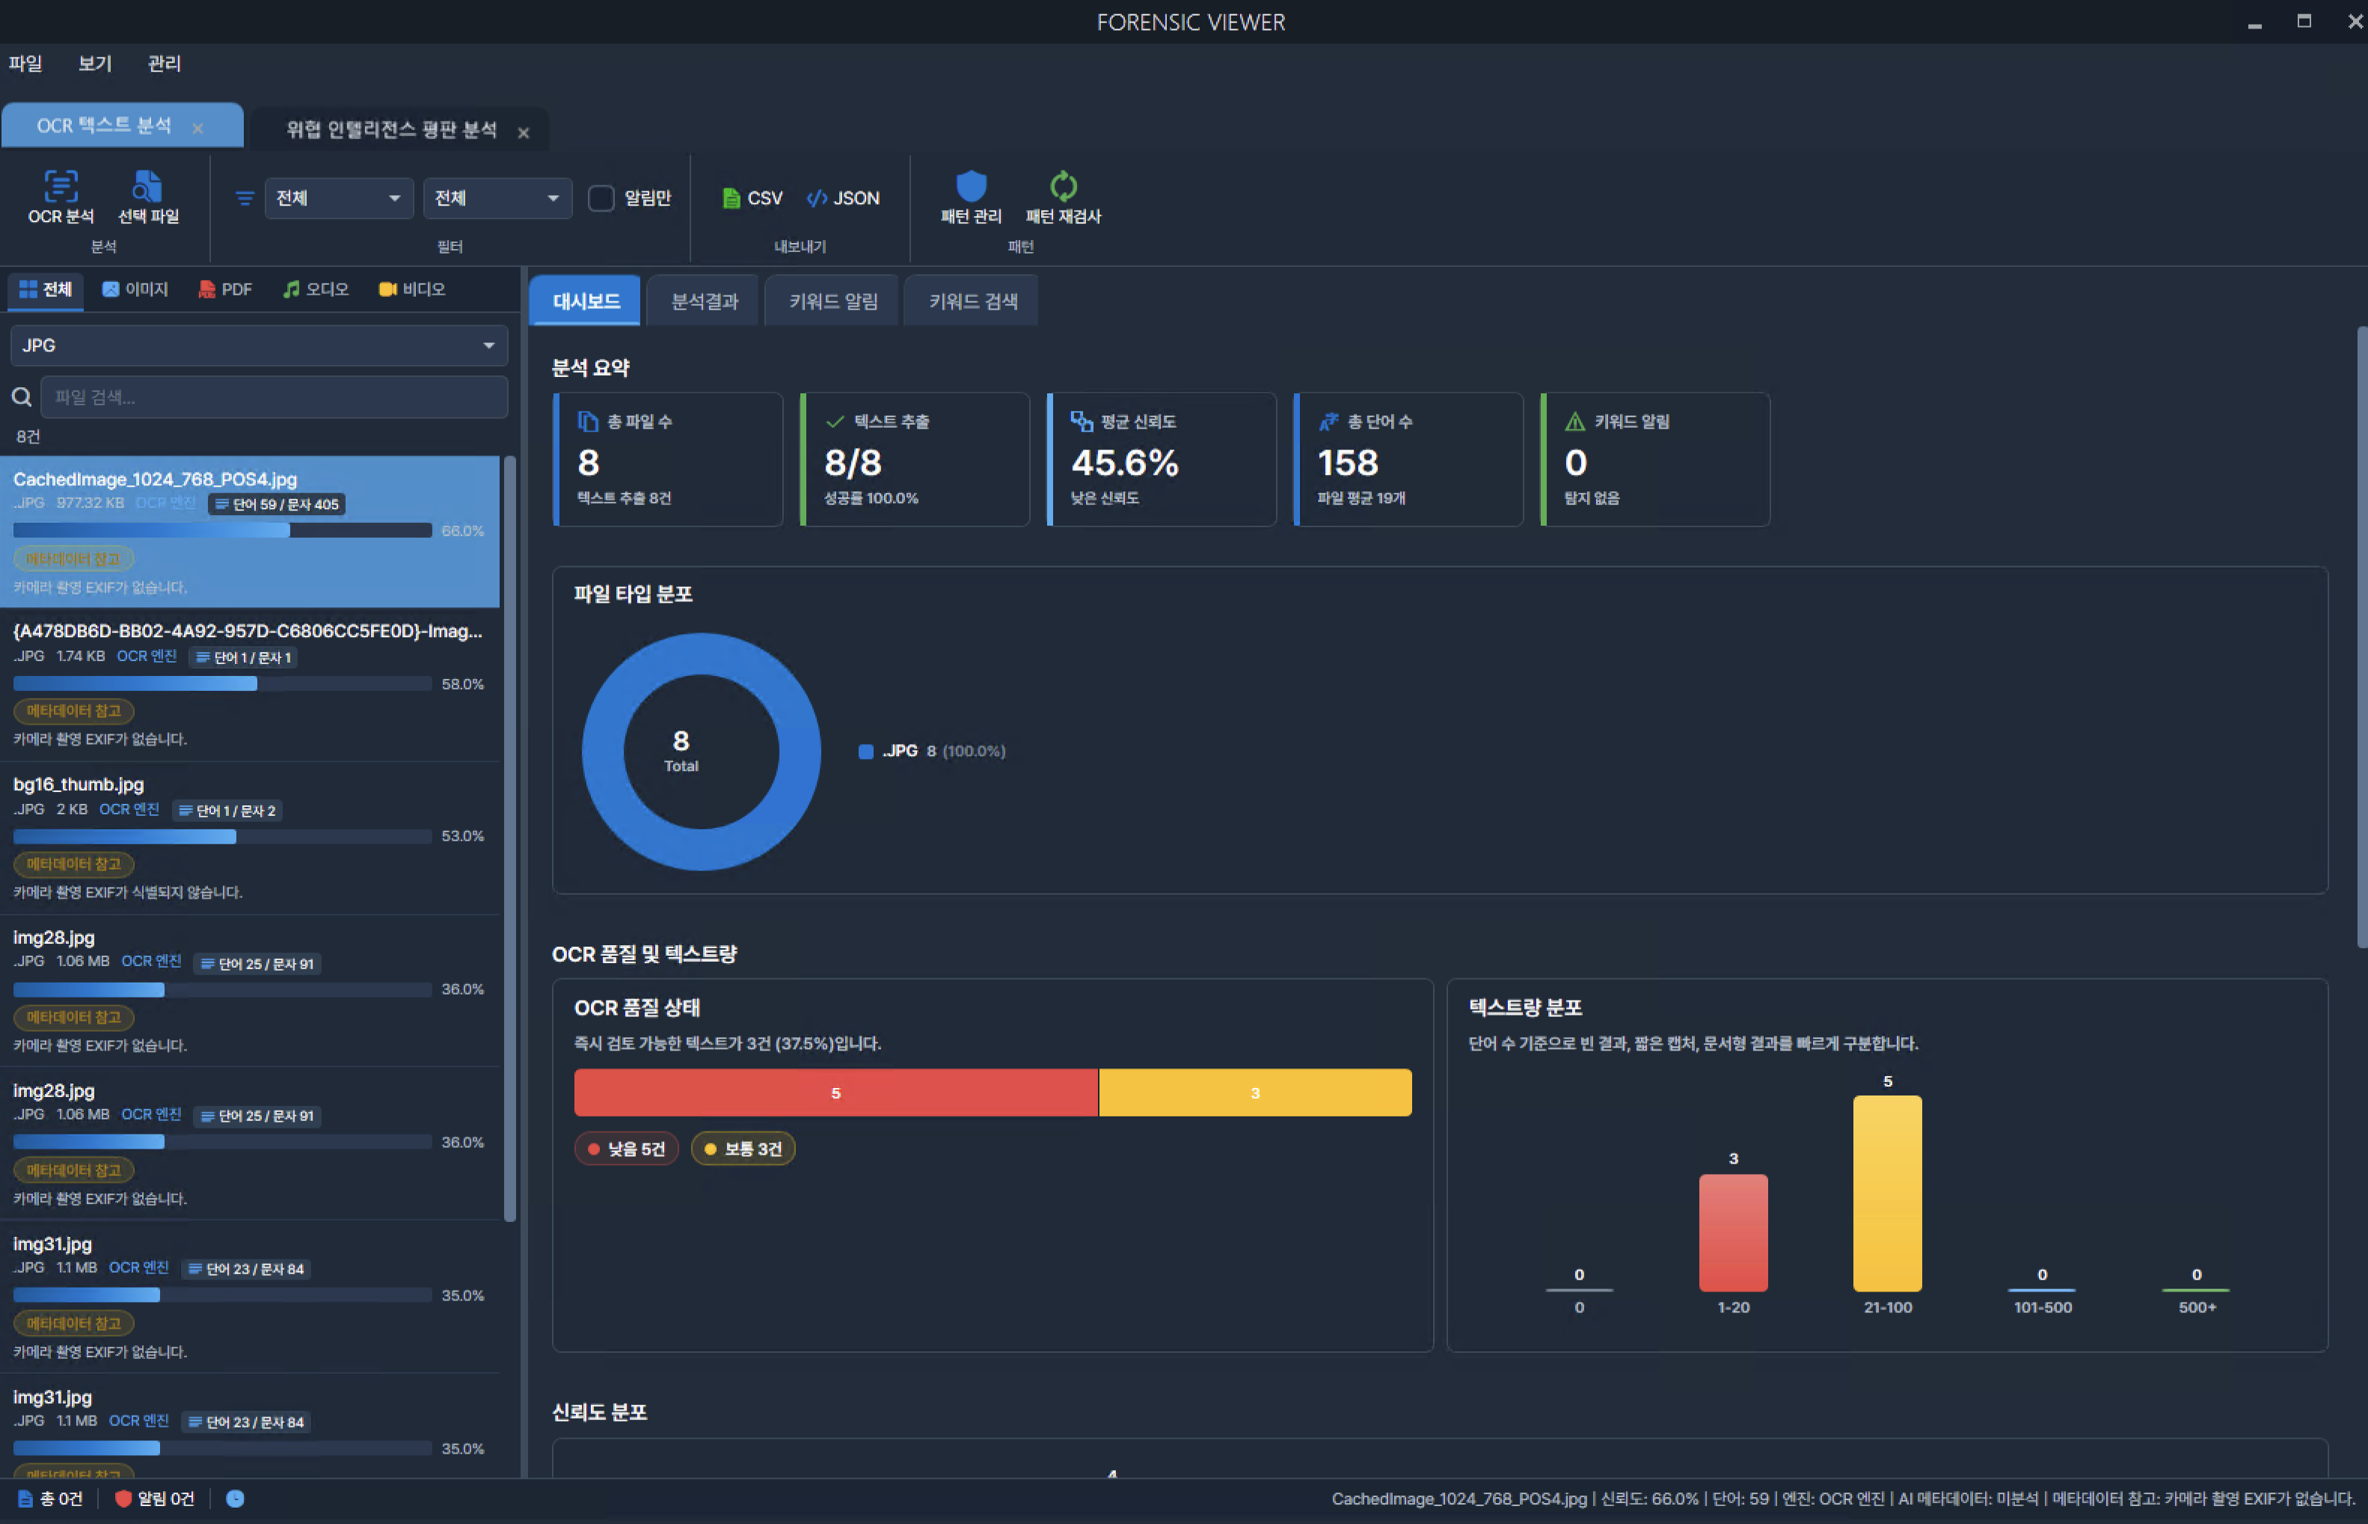
Task: Click the 파일 검색 input field
Action: (x=274, y=397)
